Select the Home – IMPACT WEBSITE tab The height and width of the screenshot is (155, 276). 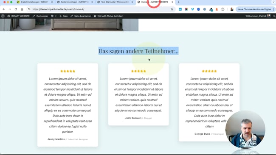155,2
